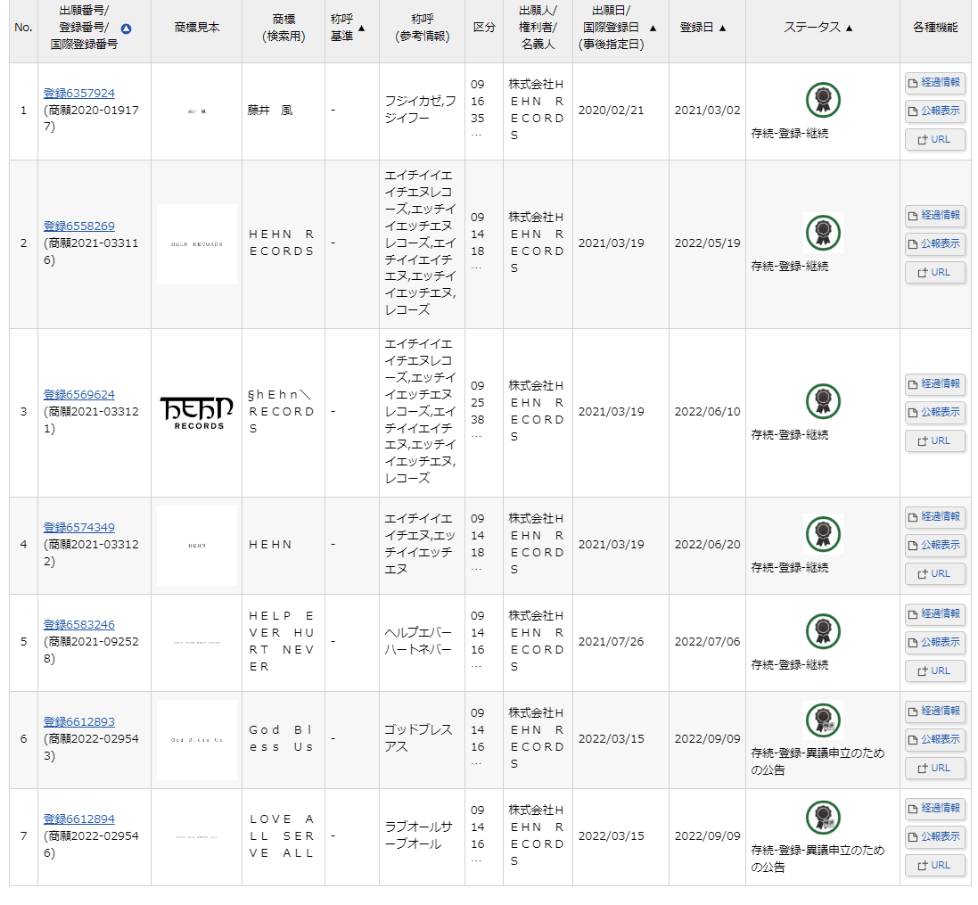Click 各種機能 column header
The height and width of the screenshot is (905, 978).
pos(935,28)
